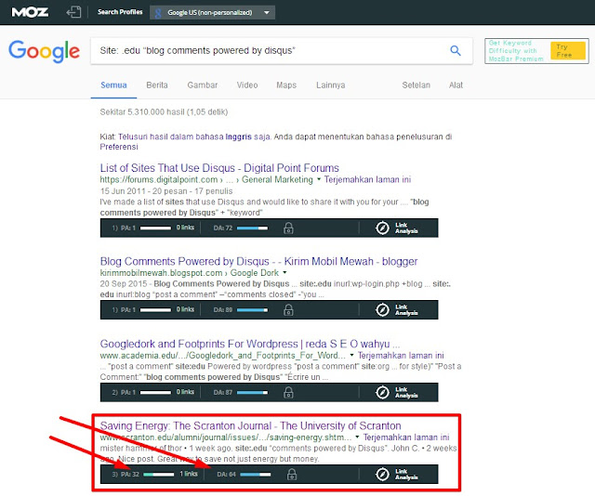Click the 'Search Profiles' label in MozBar
Viewport: 595px width, 496px height.
120,12
